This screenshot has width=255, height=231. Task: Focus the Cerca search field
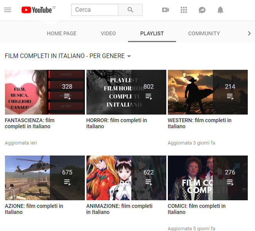pyautogui.click(x=95, y=10)
